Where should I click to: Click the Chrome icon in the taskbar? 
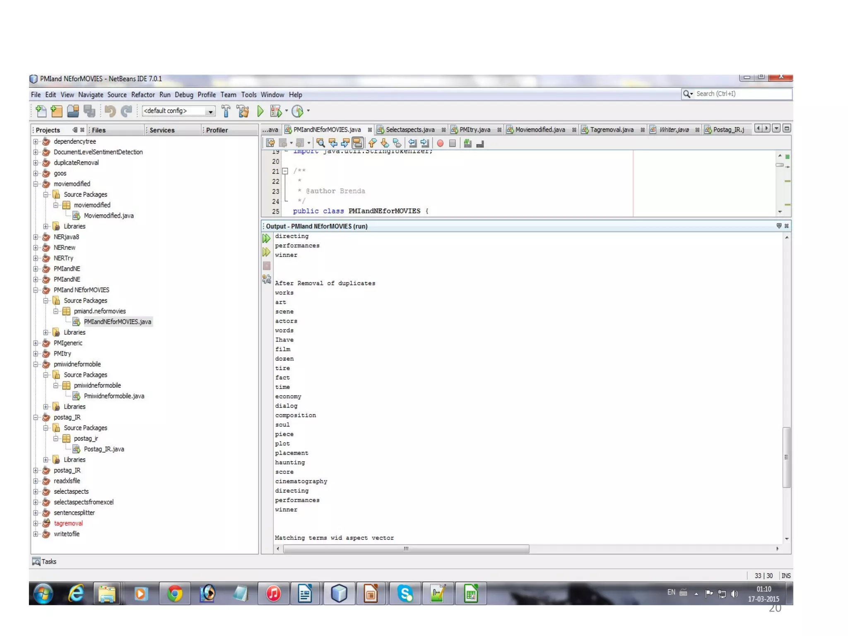175,594
